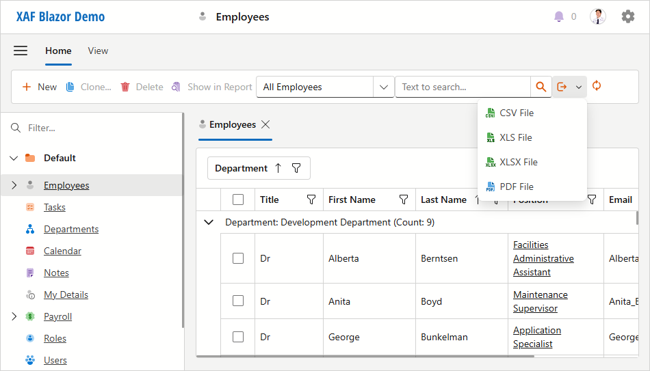Open Facilities Administrative Assistant position link
This screenshot has width=650, height=371.
543,258
